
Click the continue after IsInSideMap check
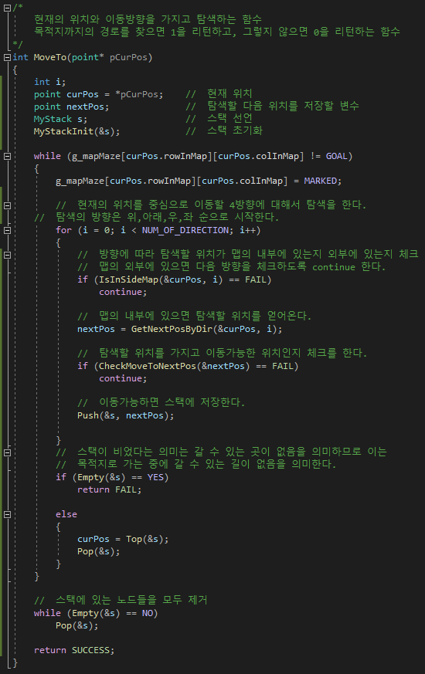pyautogui.click(x=123, y=293)
